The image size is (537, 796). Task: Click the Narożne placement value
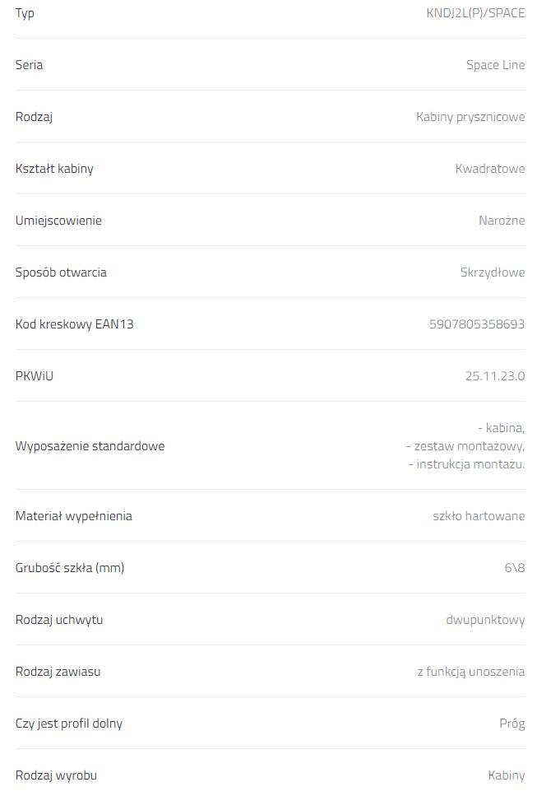(x=502, y=221)
